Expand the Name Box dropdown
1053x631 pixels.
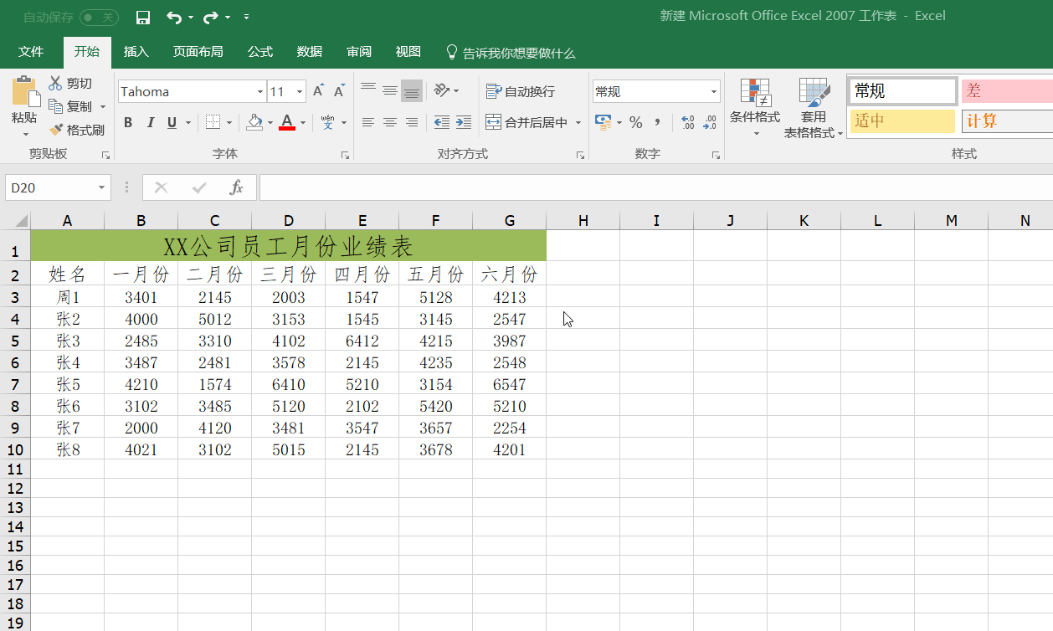click(101, 187)
